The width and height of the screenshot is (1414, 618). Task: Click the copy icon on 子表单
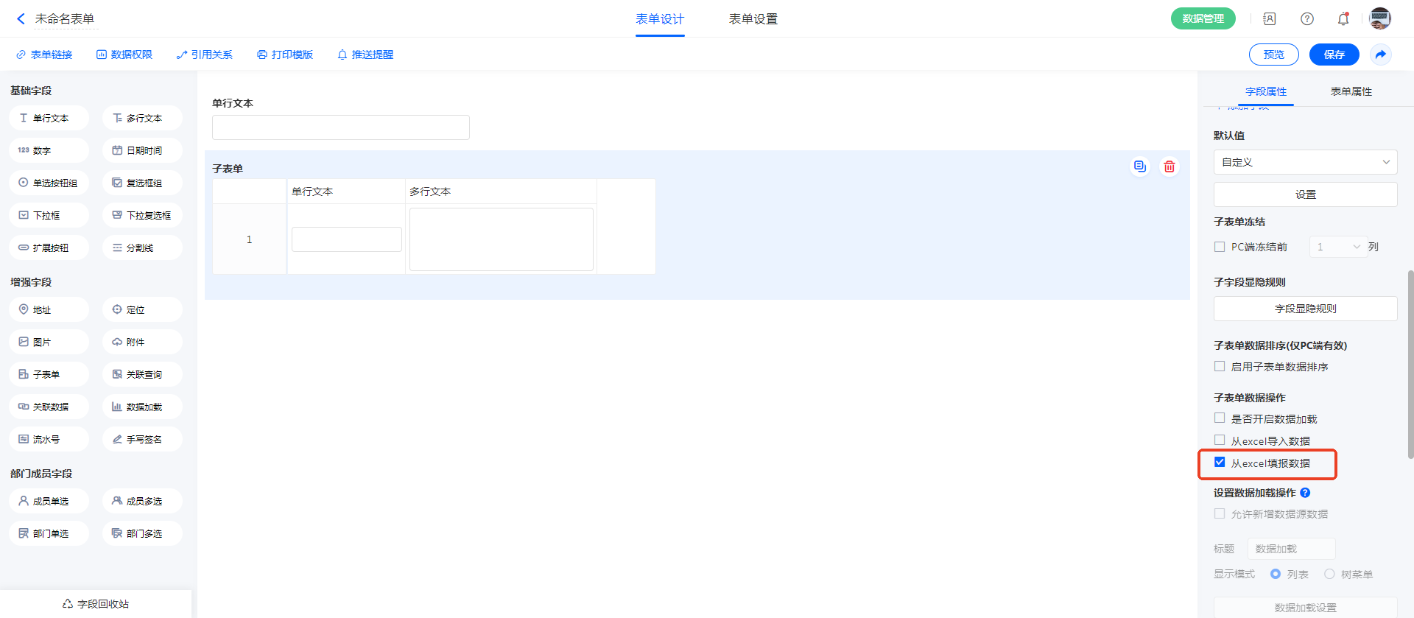click(1139, 166)
